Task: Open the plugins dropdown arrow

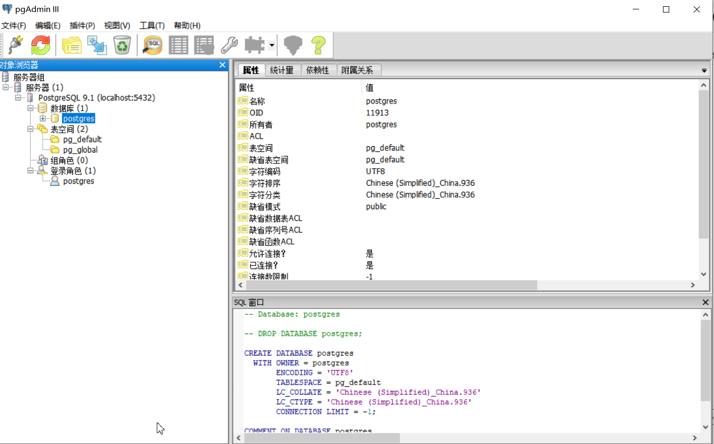Action: tap(272, 46)
